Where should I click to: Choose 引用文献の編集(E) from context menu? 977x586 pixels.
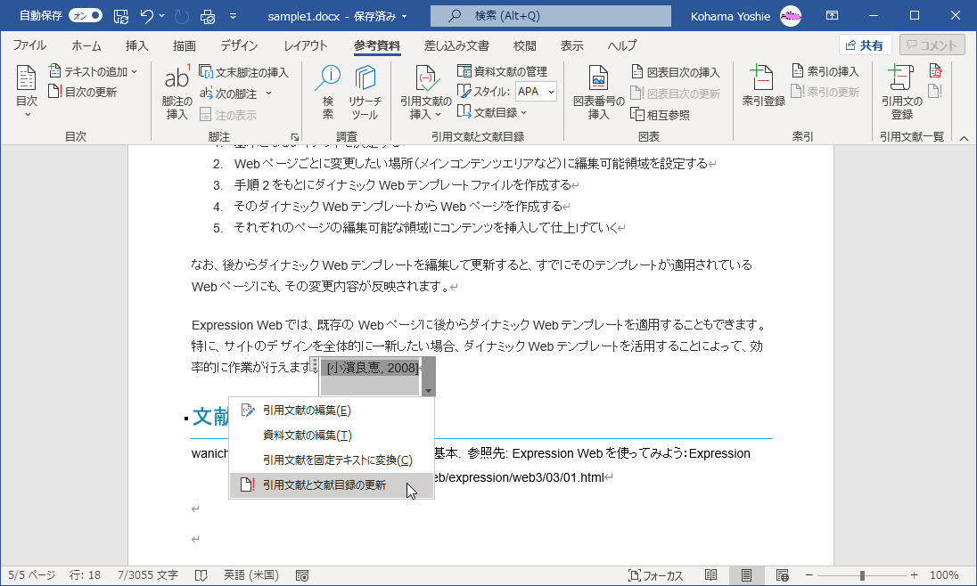point(332,411)
